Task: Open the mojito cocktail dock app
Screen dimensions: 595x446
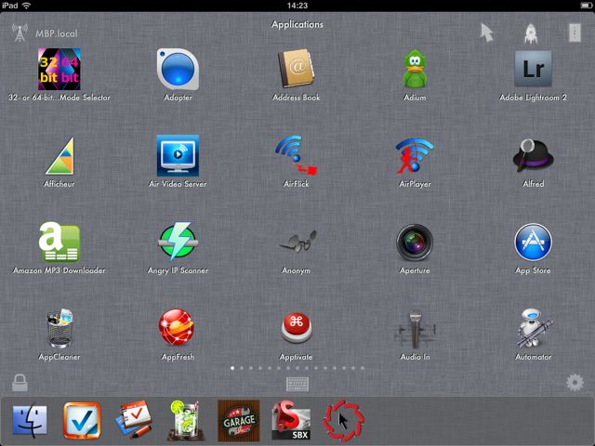Action: tap(186, 421)
